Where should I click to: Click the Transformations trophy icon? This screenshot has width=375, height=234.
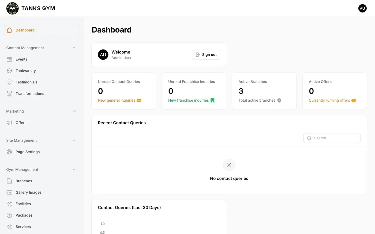(9, 94)
